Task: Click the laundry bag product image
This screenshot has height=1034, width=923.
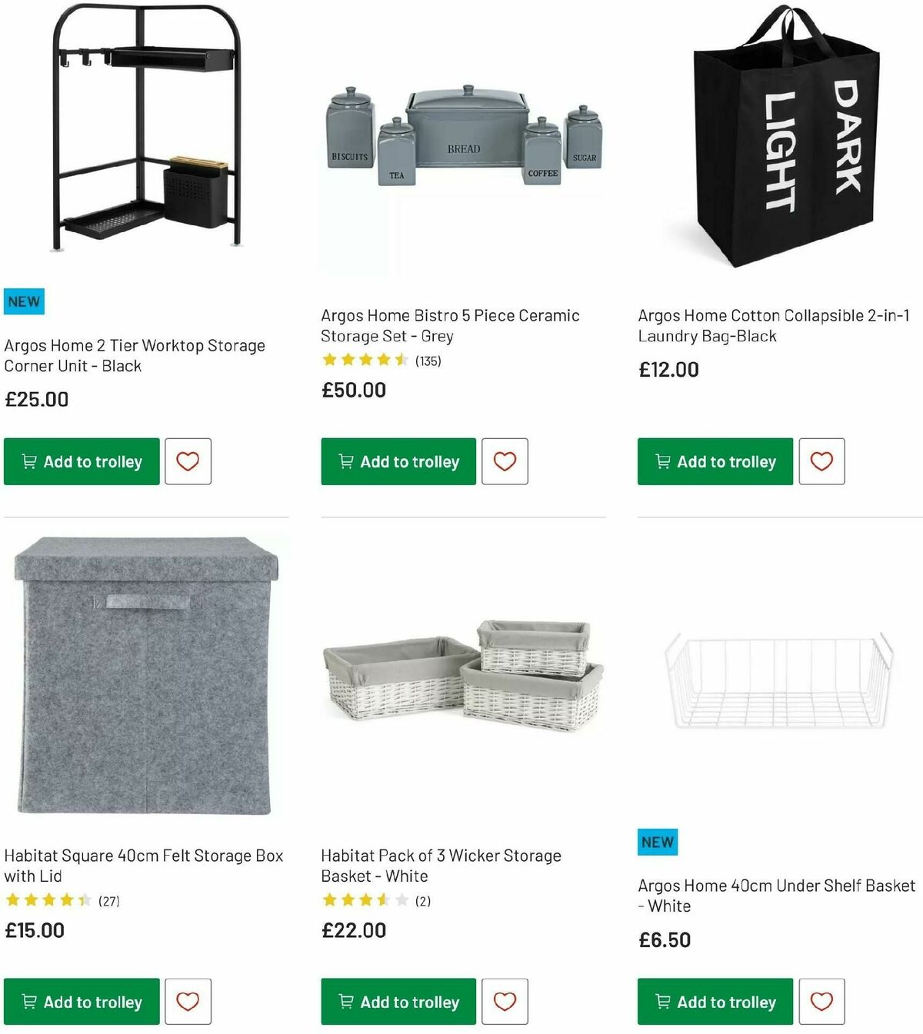Action: tap(785, 138)
